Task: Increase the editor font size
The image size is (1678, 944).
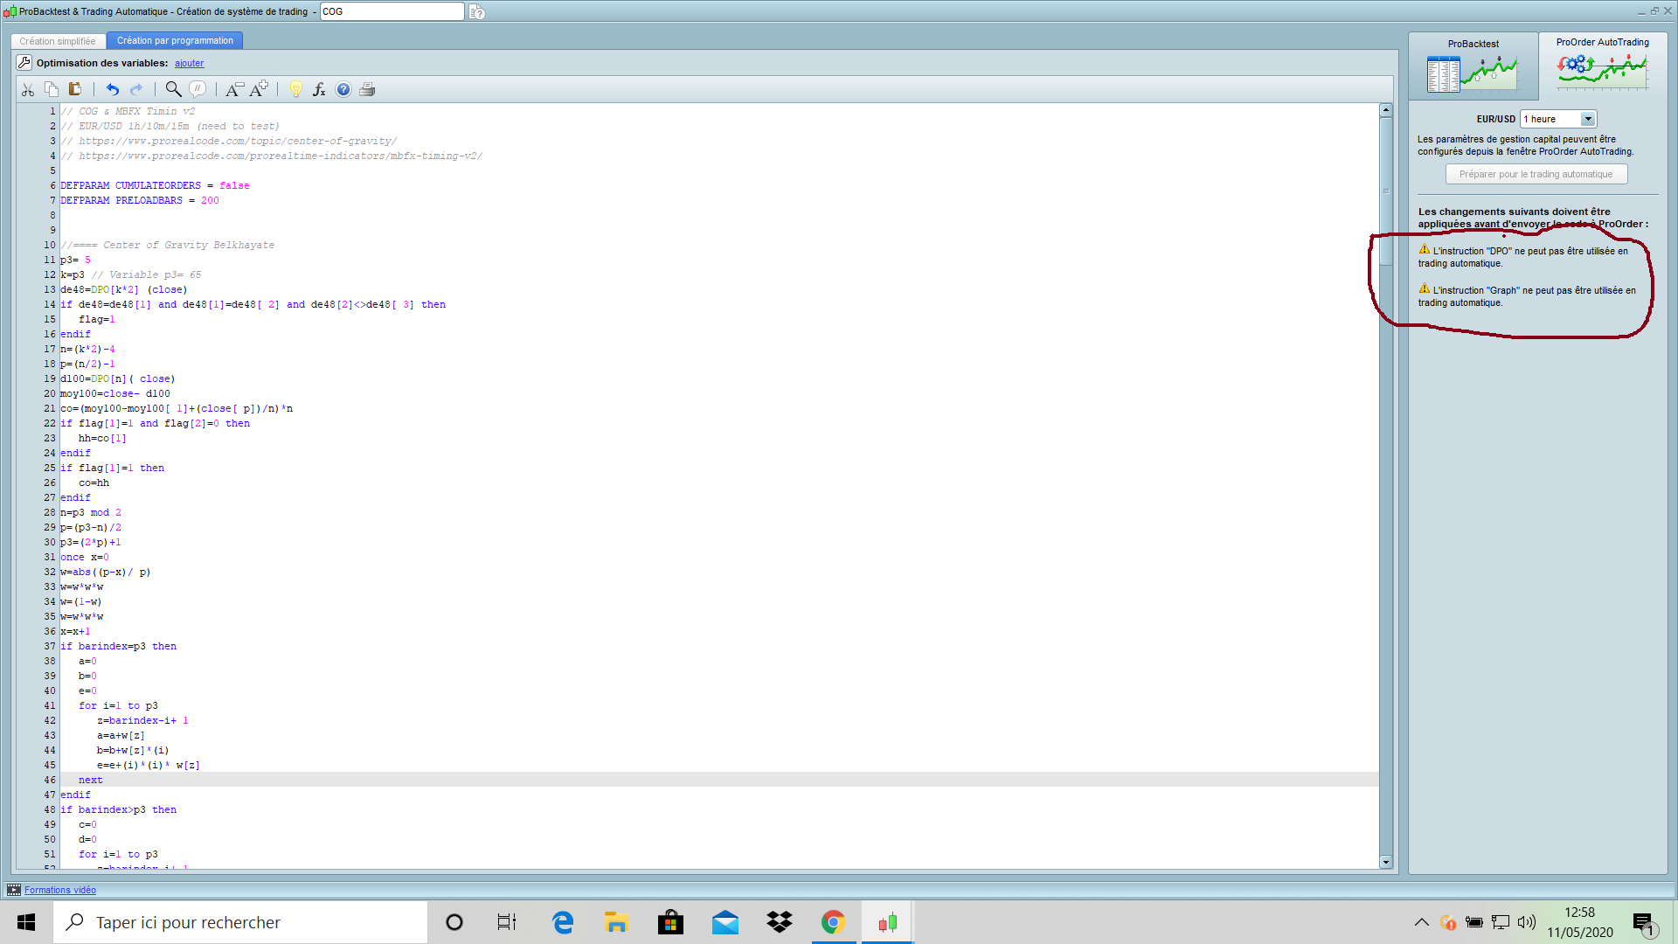Action: (259, 89)
